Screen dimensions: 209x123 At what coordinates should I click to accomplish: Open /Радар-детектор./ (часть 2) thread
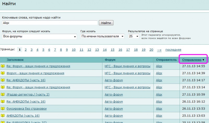point(28,94)
